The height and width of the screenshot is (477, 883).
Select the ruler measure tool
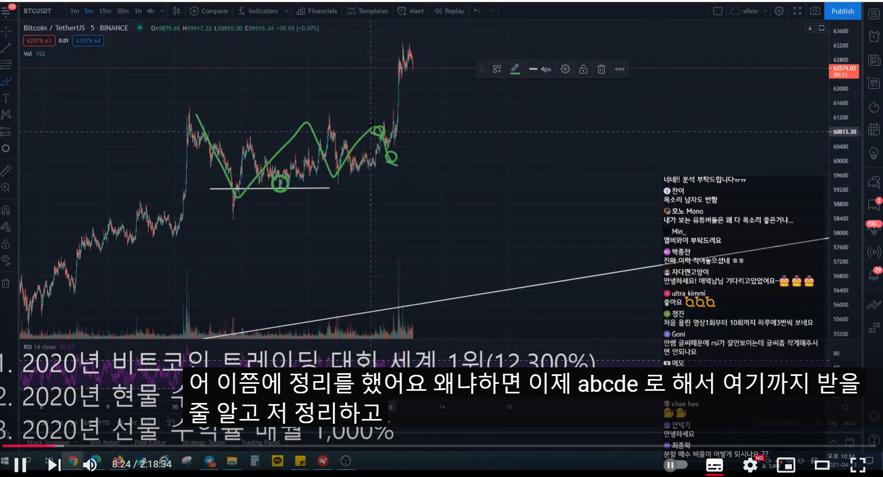(6, 171)
